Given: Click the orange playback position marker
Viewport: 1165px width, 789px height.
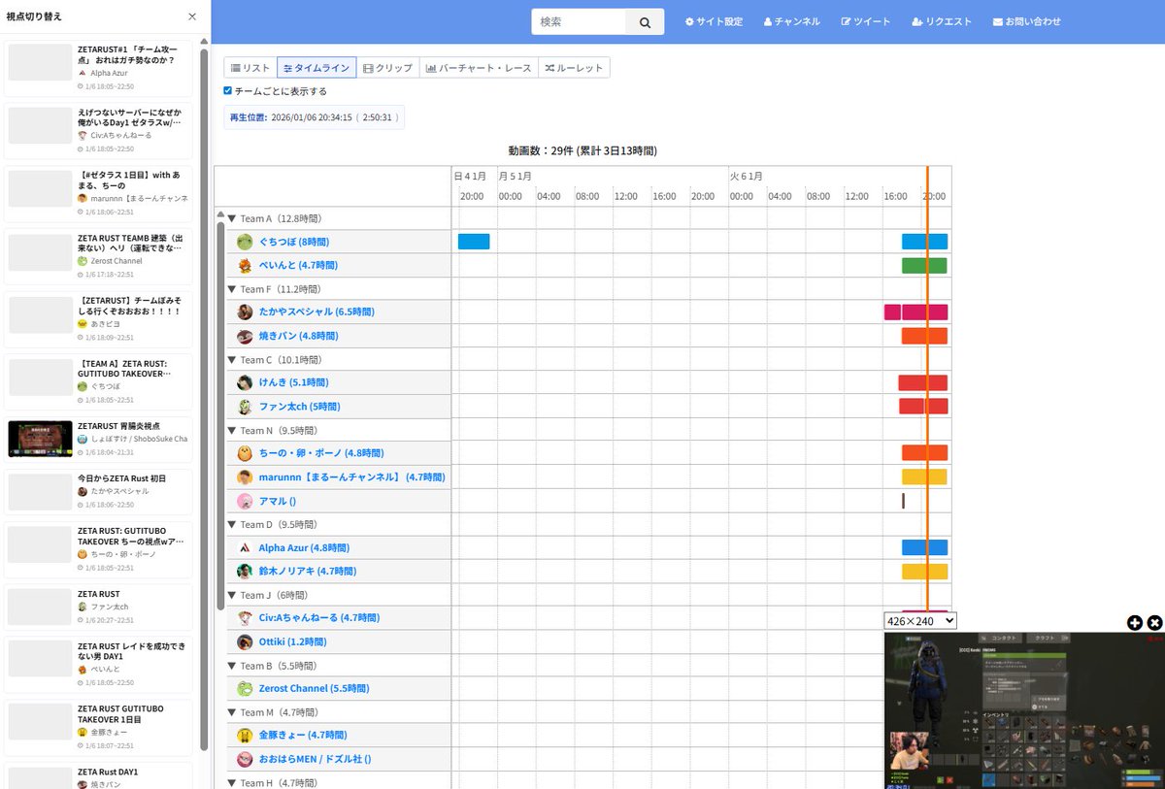Looking at the screenshot, I should click(927, 388).
